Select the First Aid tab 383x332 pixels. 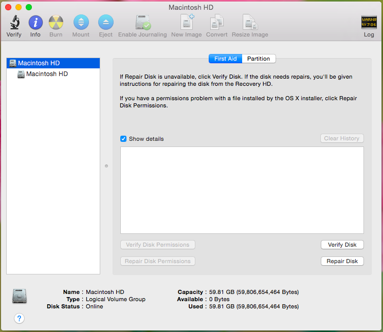tap(226, 59)
